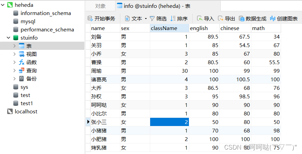Viewport: 302px width, 154px height.
Task: Click chinese cell 98.5 in 孙权 row
Action: (x=235, y=97)
